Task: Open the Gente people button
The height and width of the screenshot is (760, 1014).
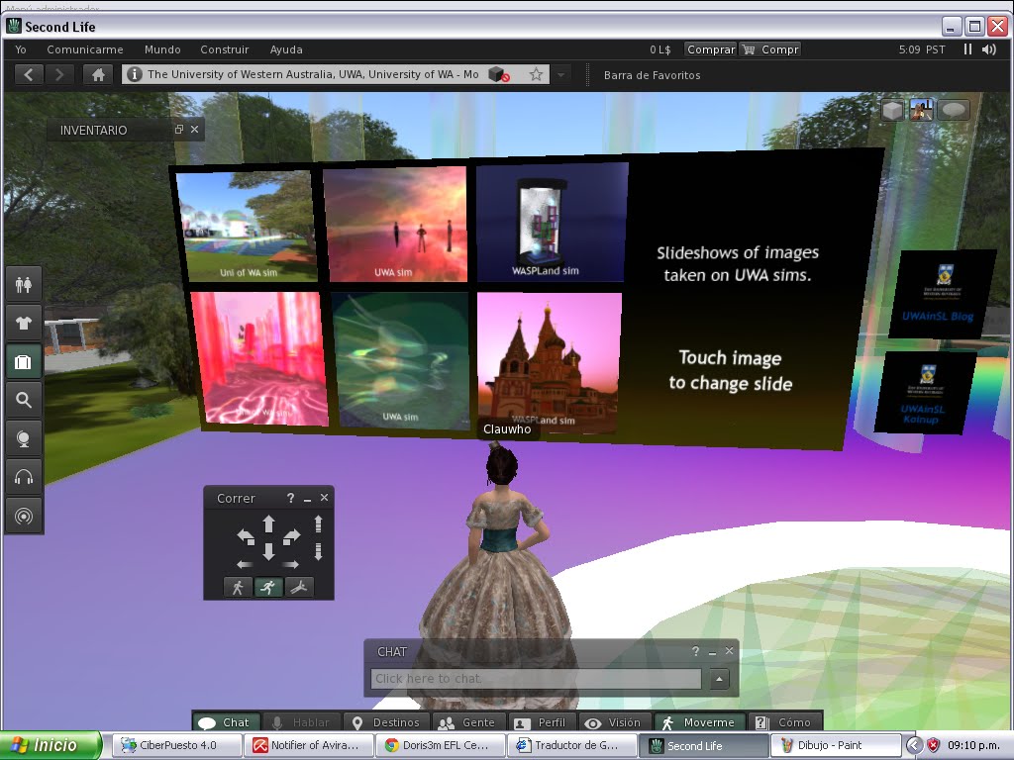Action: (x=467, y=721)
